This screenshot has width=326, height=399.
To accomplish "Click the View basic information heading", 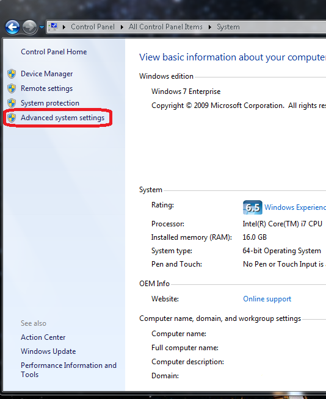I will [x=232, y=57].
